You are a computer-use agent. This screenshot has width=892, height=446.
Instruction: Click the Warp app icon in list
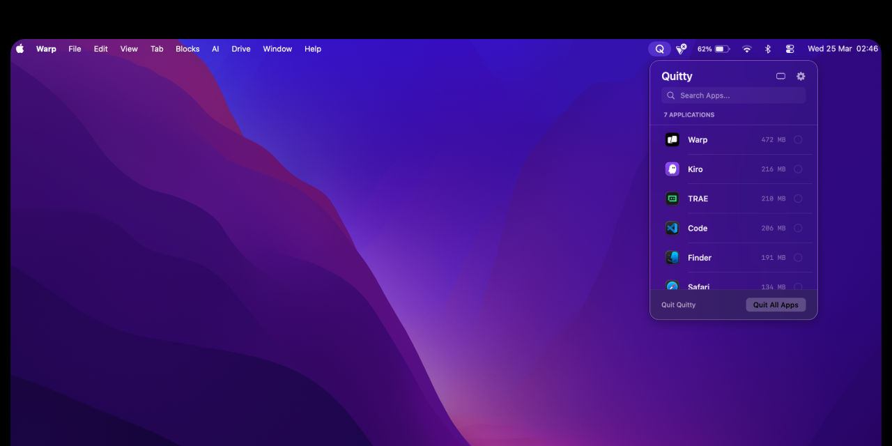point(672,139)
